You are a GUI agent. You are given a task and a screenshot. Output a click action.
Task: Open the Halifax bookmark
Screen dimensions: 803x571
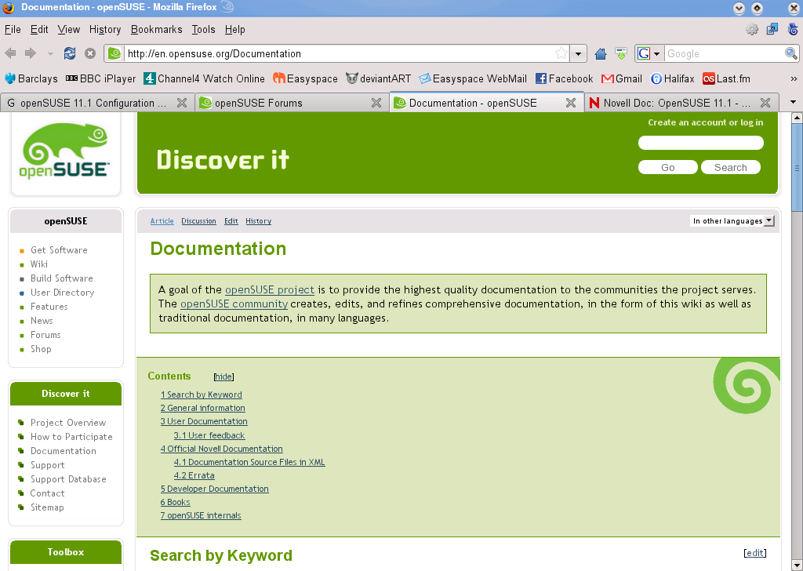pos(672,78)
